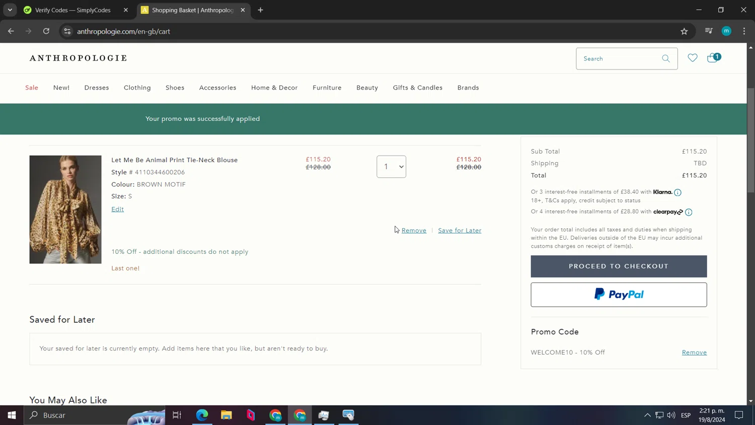This screenshot has height=425, width=755.
Task: Open the New! menu
Action: tap(61, 88)
